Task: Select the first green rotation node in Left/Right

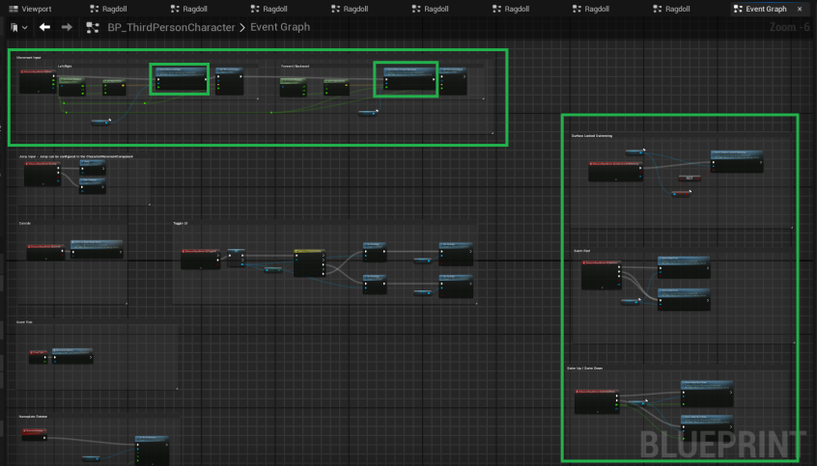Action: 72,86
